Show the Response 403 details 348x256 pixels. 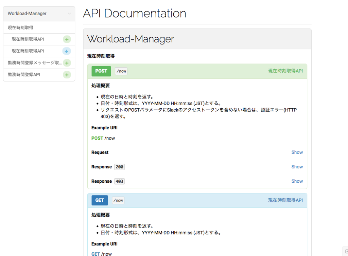point(297,181)
